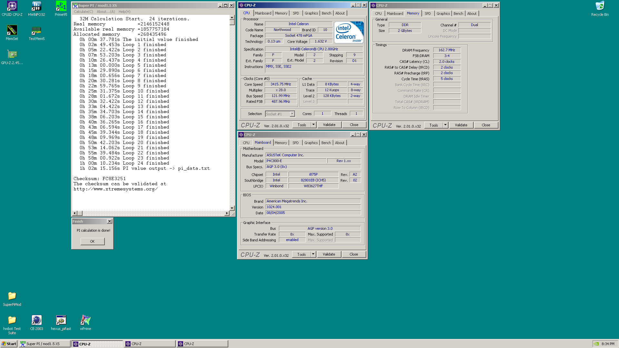
Task: Click Close button in CPU window
Action: click(x=354, y=125)
